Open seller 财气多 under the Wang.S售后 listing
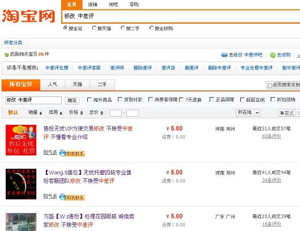The width and height of the screenshot is (300, 231). (x=50, y=196)
